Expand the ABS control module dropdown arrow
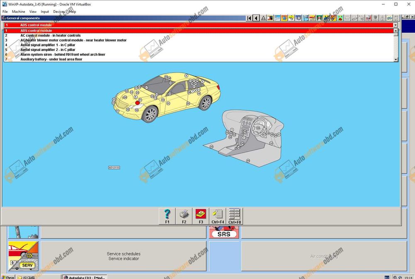Viewport: 415px width, 279px height. (x=395, y=25)
